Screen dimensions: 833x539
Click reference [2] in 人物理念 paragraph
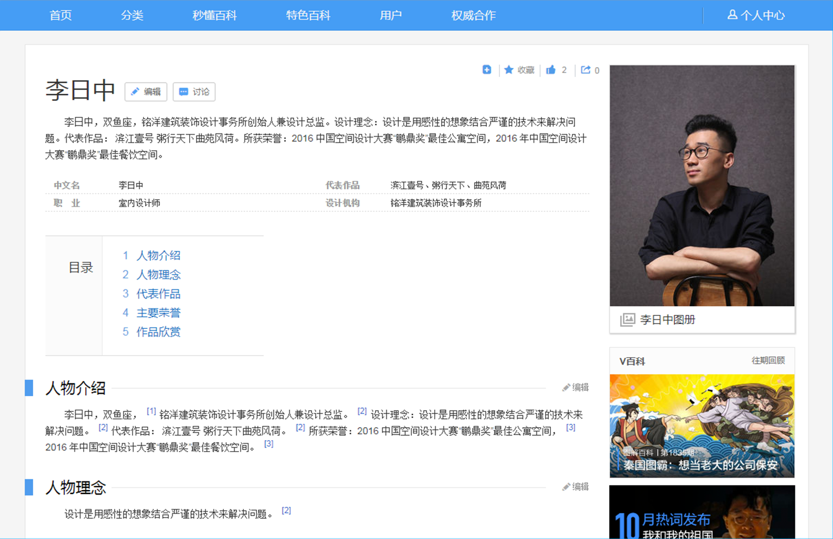coord(286,510)
